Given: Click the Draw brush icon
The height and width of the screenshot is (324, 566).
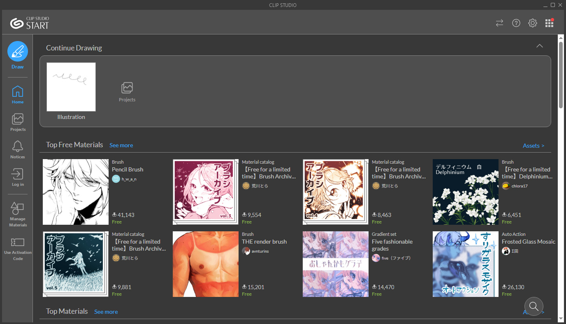Looking at the screenshot, I should tap(18, 51).
